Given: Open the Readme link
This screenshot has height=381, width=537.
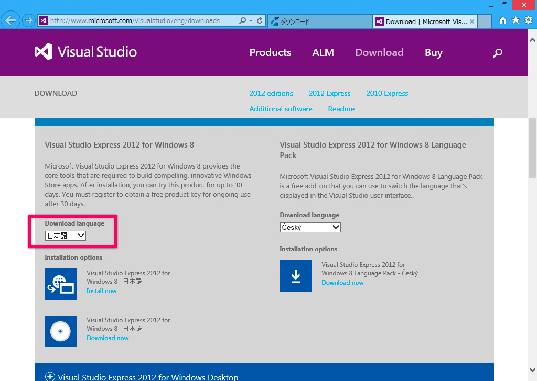Looking at the screenshot, I should [341, 109].
